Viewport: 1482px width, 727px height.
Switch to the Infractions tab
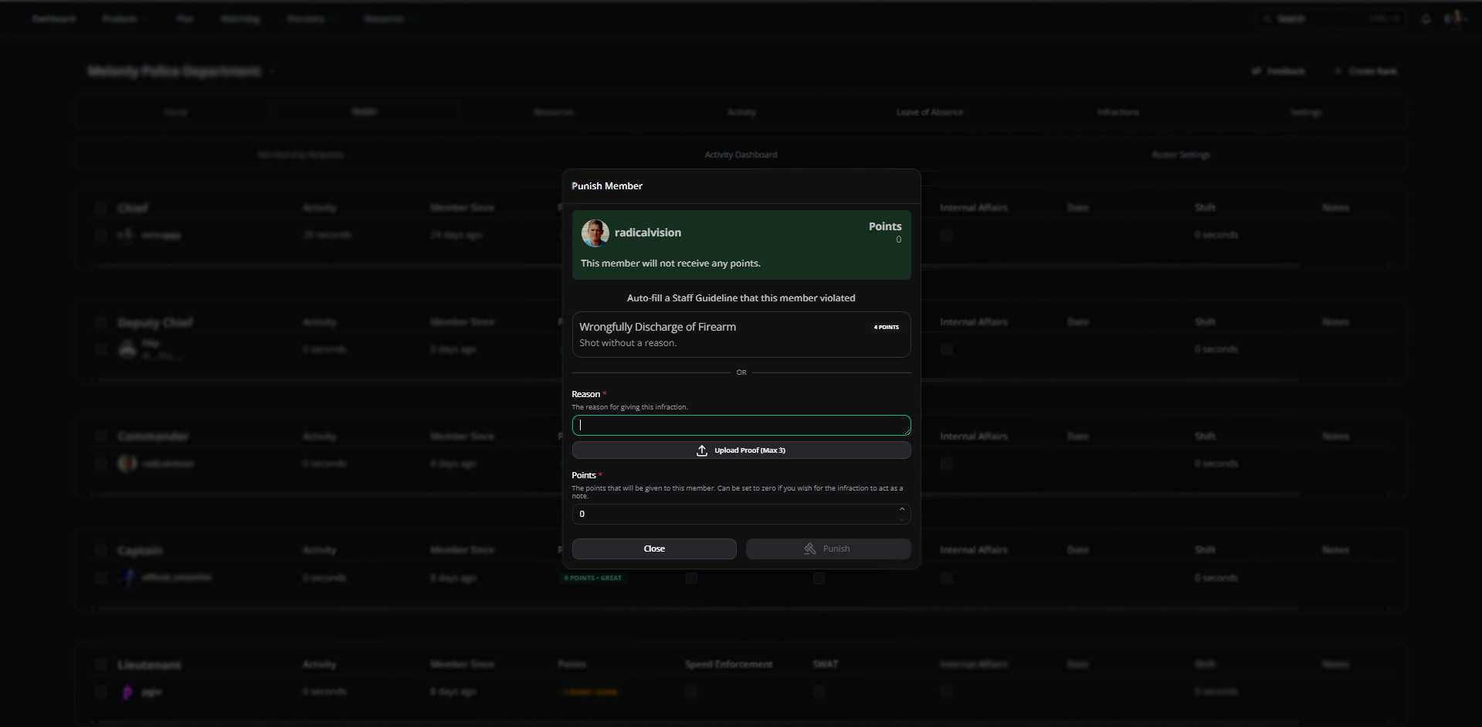[x=1117, y=112]
